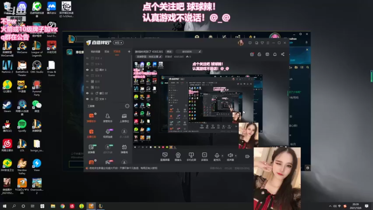Image resolution: width=373 pixels, height=210 pixels.
Task: Click the feedback message icon in title bar
Action: point(250,43)
